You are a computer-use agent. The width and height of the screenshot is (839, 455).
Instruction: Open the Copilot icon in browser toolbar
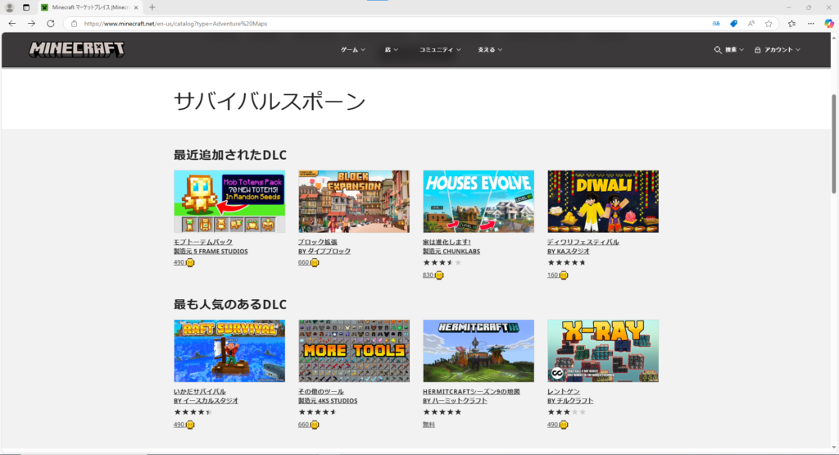829,23
